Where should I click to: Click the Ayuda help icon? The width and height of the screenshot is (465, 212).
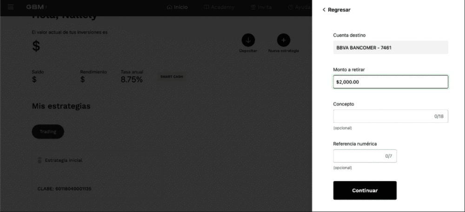(x=290, y=7)
